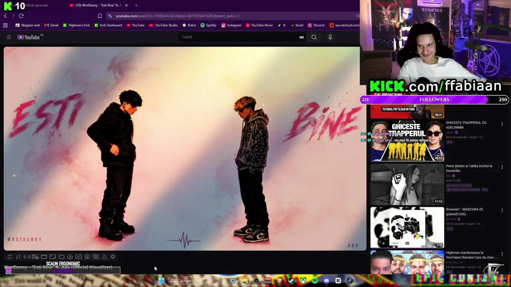Open Steam from the taskbar
The image size is (511, 287).
291,281
